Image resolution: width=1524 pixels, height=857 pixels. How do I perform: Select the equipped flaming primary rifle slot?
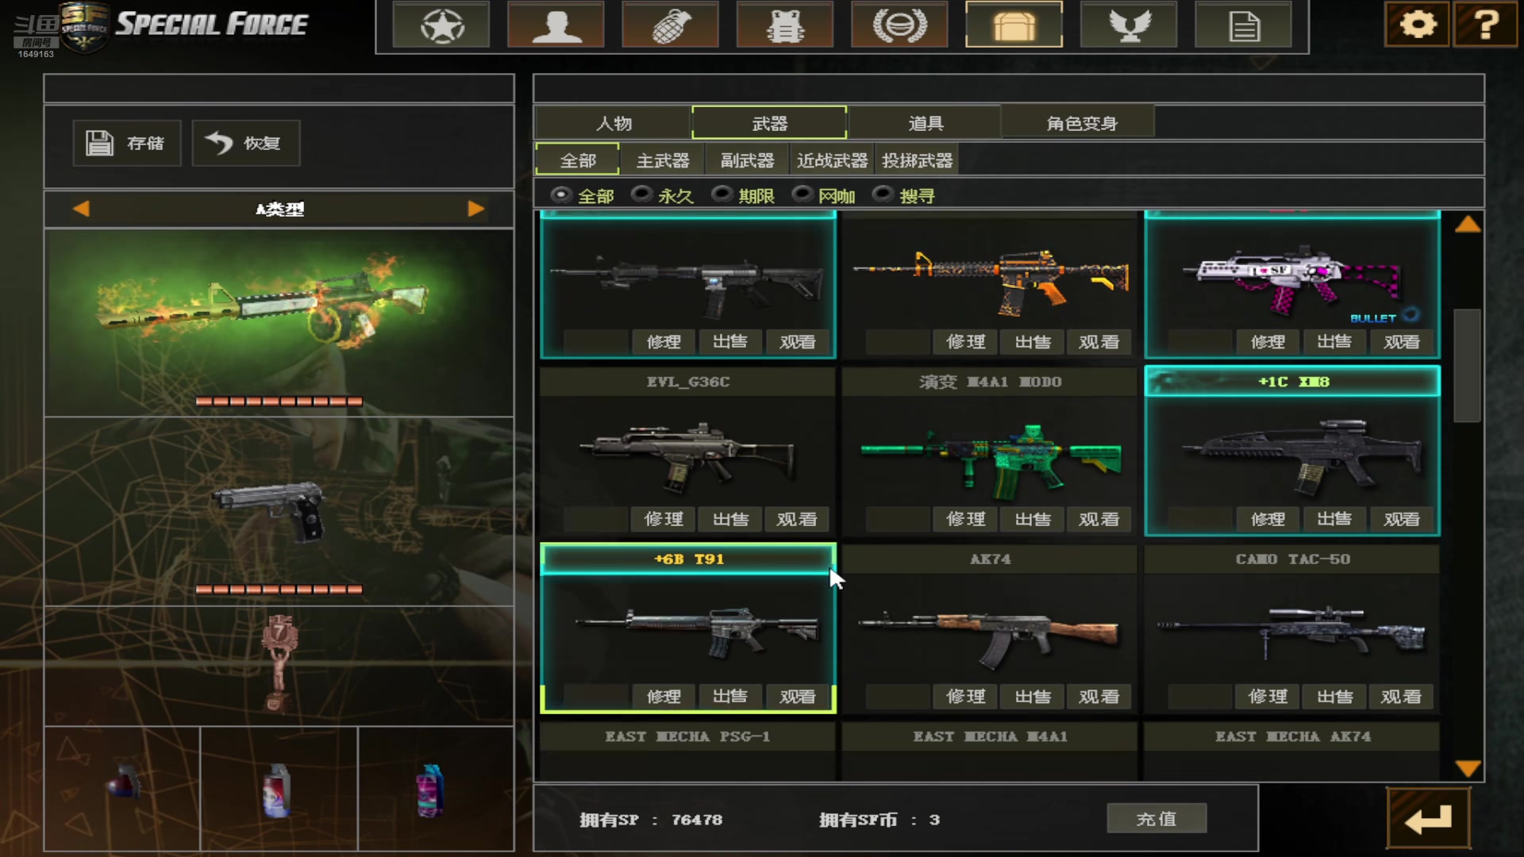279,323
